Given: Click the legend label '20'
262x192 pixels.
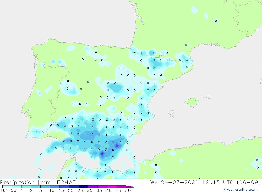Looking at the screenshot, I should [71, 190].
